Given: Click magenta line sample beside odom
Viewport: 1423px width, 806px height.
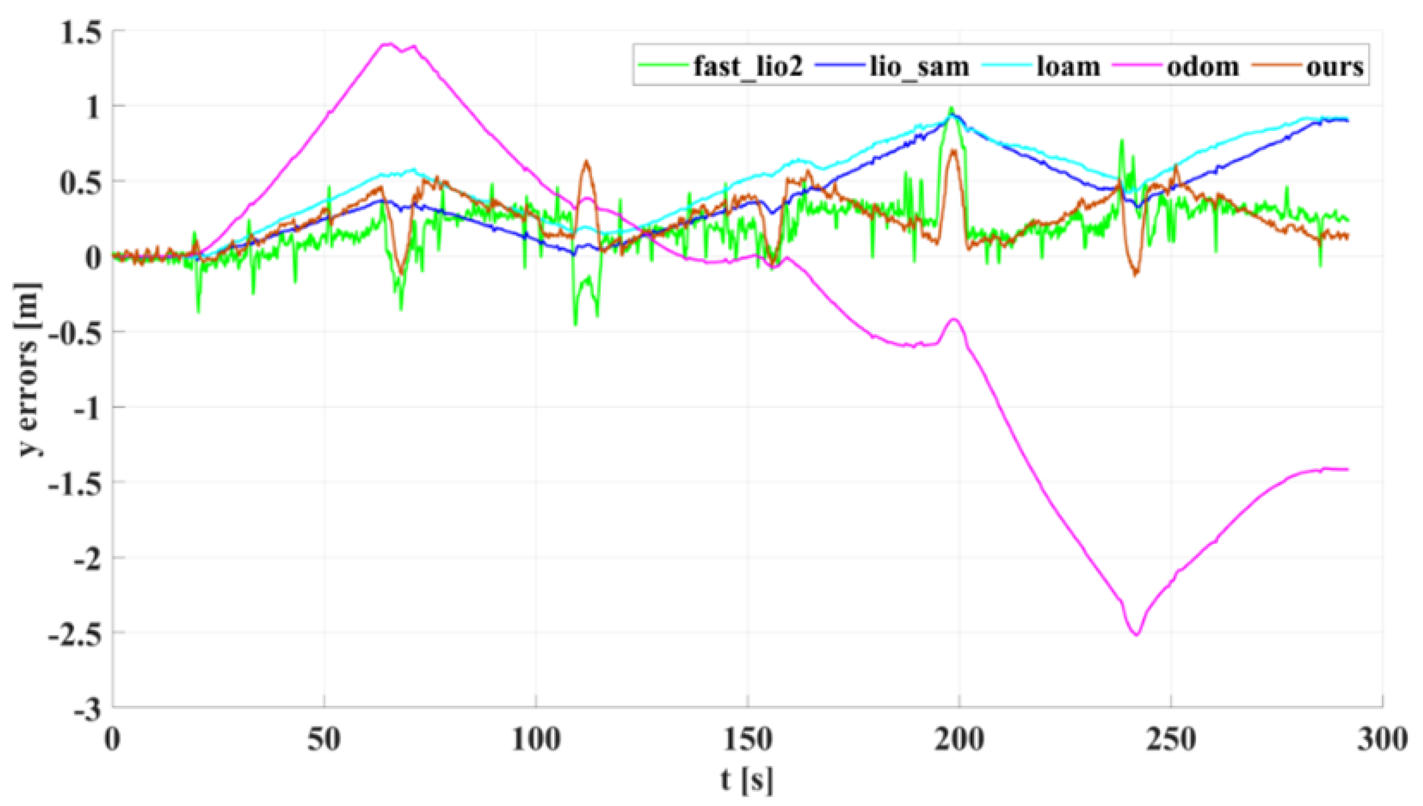Looking at the screenshot, I should (1137, 66).
